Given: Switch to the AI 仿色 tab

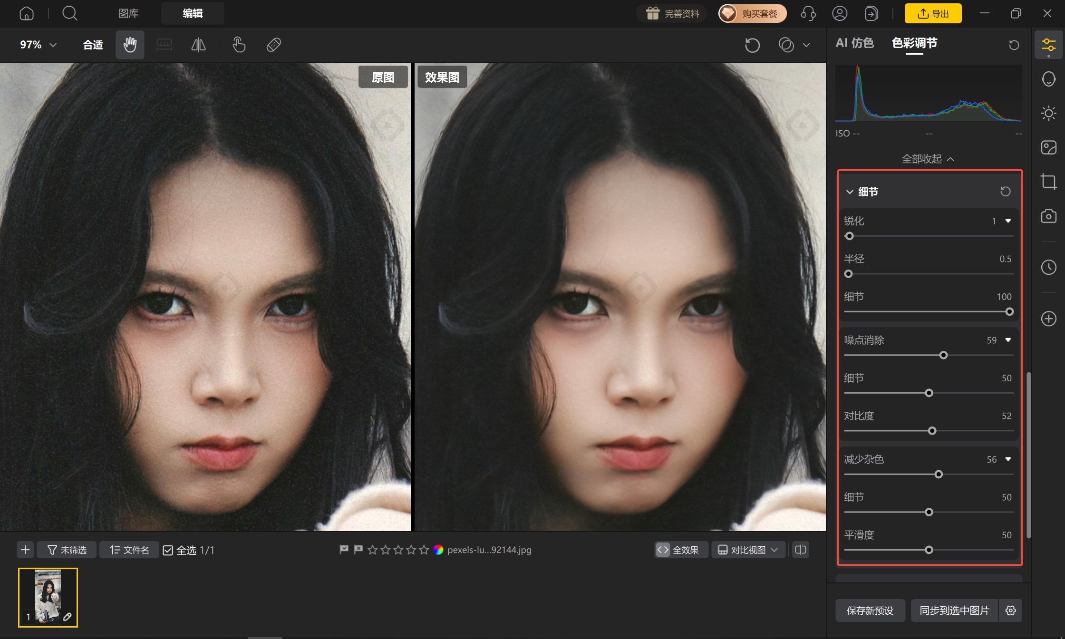Looking at the screenshot, I should [x=854, y=43].
